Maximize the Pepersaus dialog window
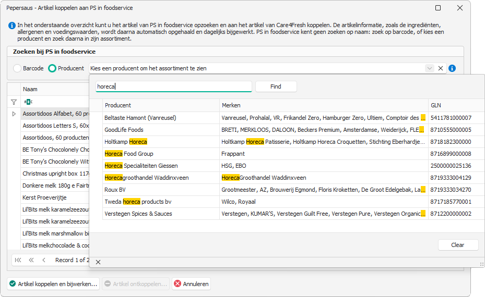 pyautogui.click(x=438, y=8)
